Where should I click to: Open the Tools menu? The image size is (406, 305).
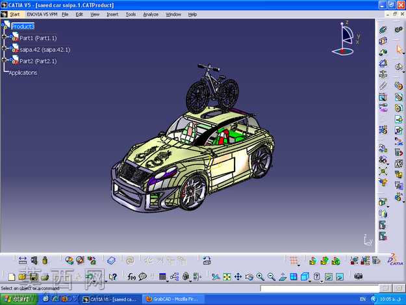131,14
